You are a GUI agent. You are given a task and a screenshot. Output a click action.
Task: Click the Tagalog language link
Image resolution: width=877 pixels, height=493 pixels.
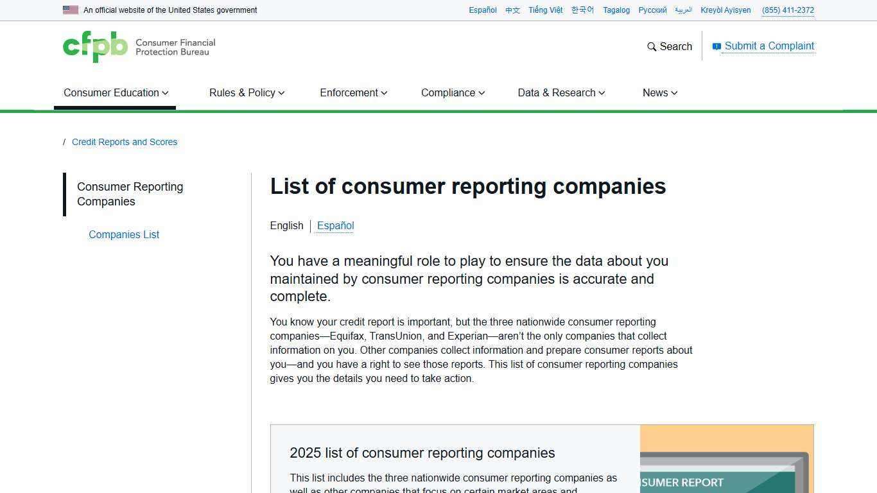[x=616, y=10]
